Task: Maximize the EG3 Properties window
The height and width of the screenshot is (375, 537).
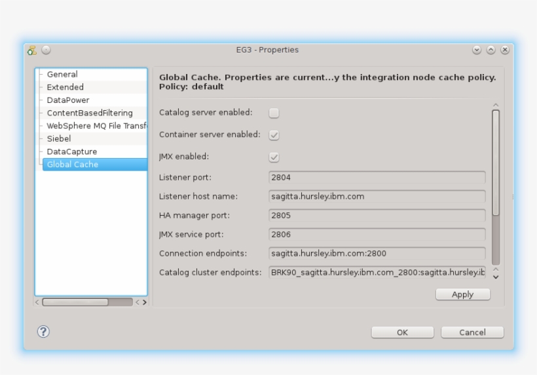Action: (x=491, y=50)
